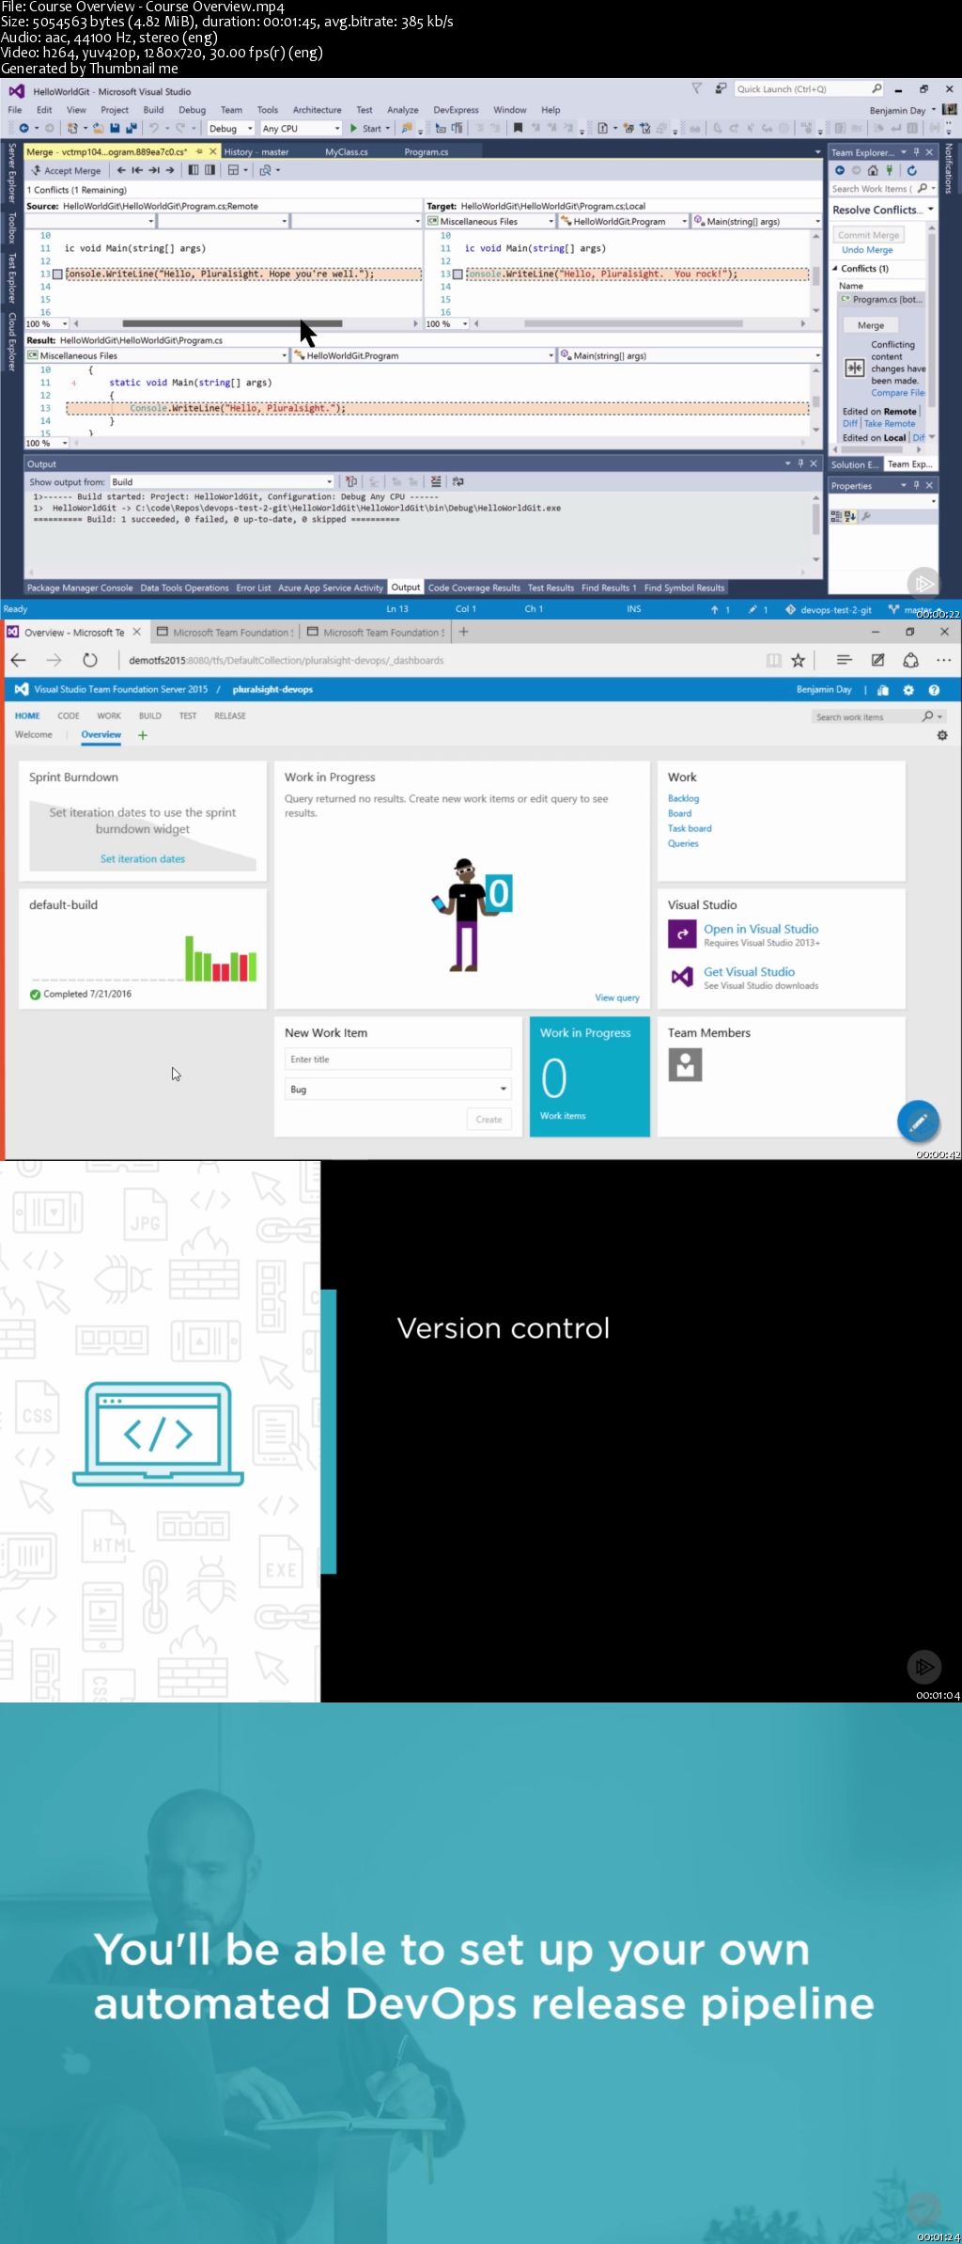Open the Bug work item type dropdown
Image resolution: width=962 pixels, height=2244 pixels.
[x=397, y=1089]
